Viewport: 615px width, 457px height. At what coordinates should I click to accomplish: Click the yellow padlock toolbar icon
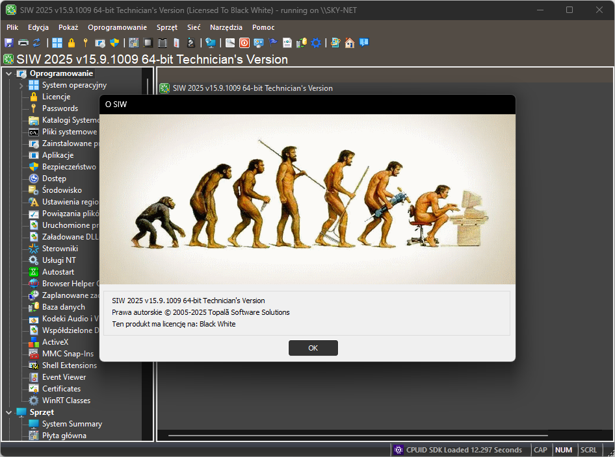(72, 43)
